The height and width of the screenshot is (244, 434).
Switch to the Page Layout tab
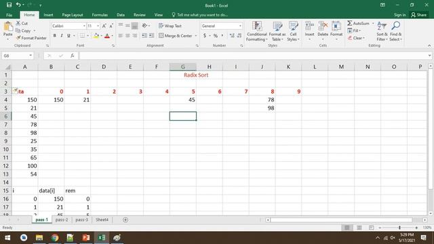[x=73, y=15]
